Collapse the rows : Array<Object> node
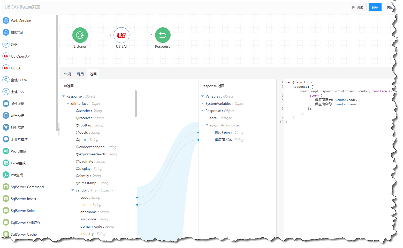Image resolution: width=403 pixels, height=248 pixels. [x=207, y=125]
